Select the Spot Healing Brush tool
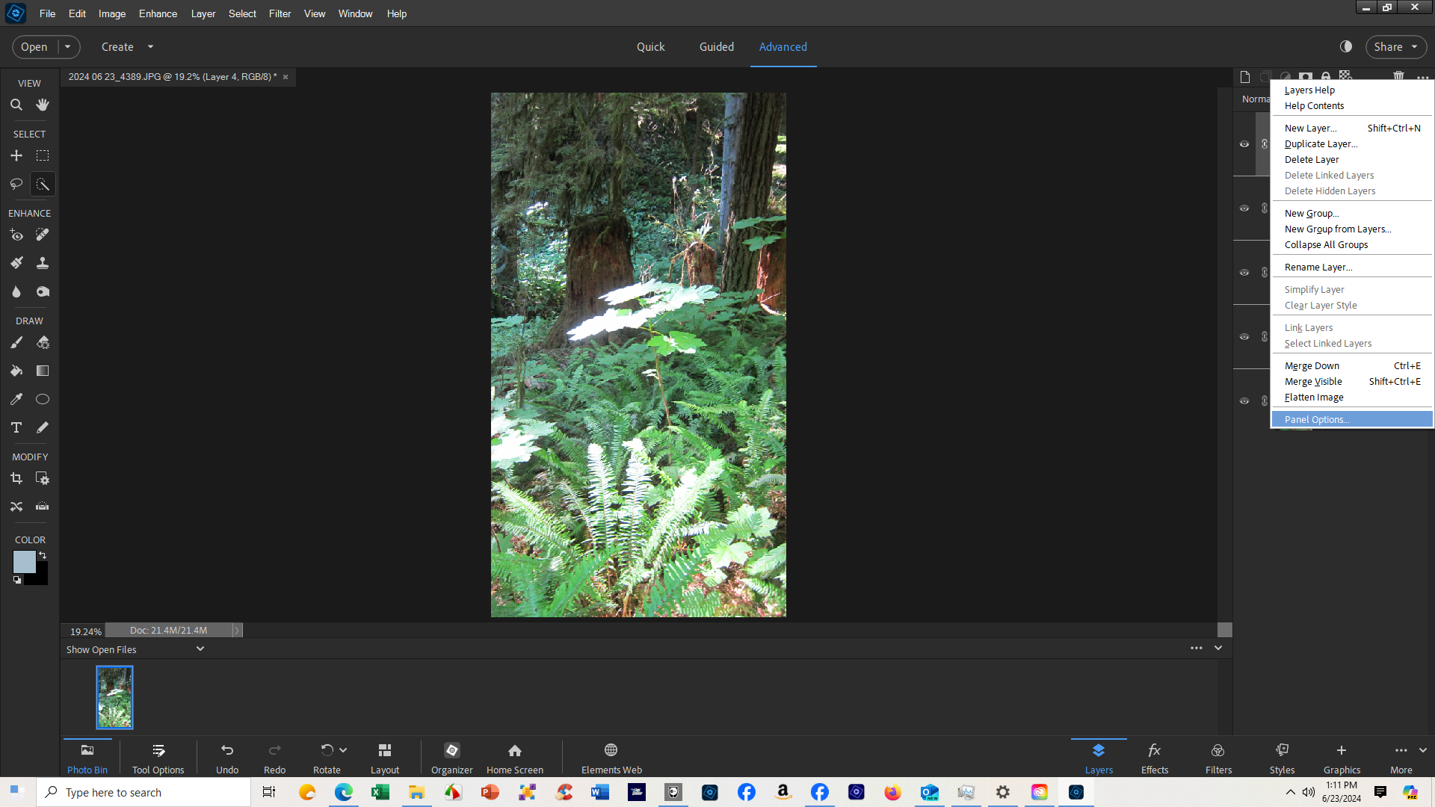1435x807 pixels. pos(43,235)
